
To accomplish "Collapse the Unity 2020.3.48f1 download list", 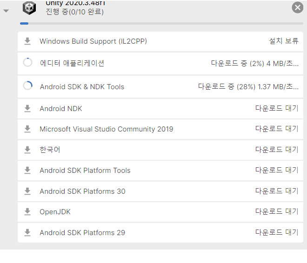I will (6, 11).
